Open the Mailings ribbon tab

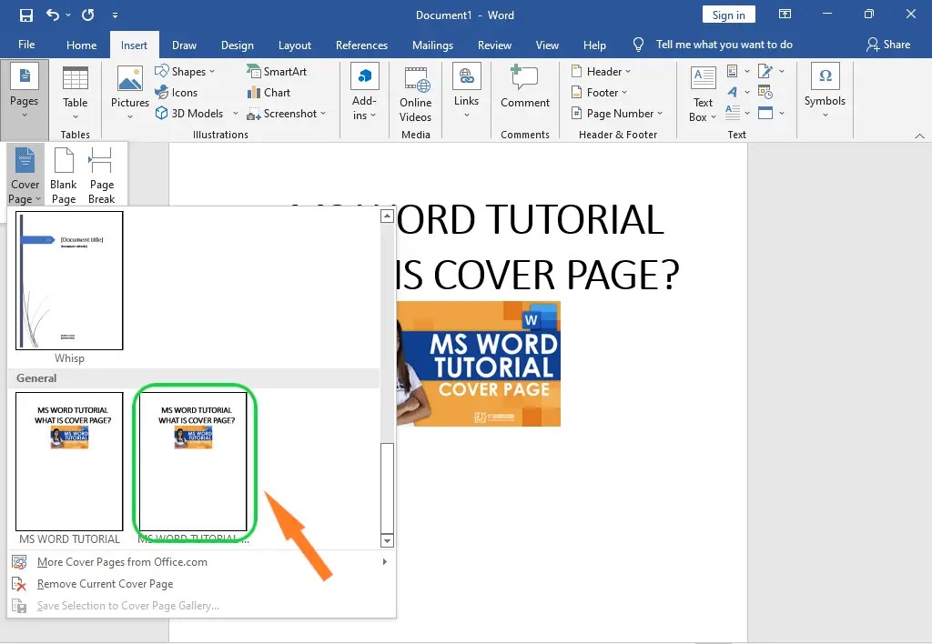[x=432, y=44]
